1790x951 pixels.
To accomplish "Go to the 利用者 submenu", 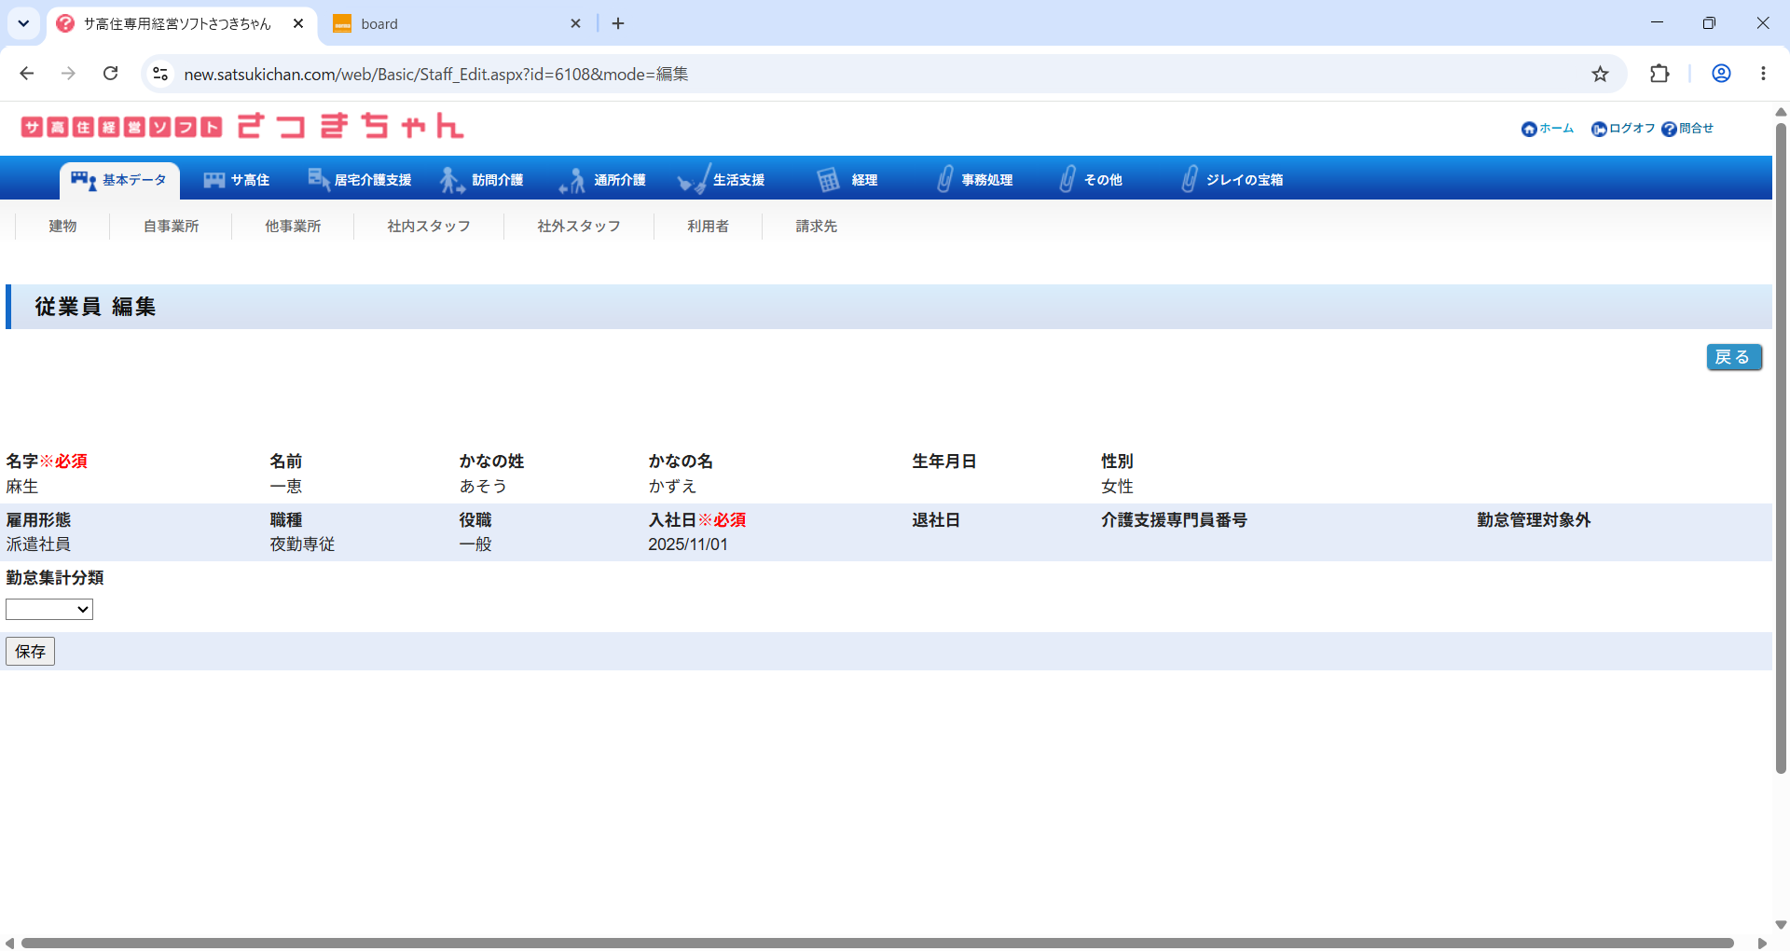I will pos(708,227).
